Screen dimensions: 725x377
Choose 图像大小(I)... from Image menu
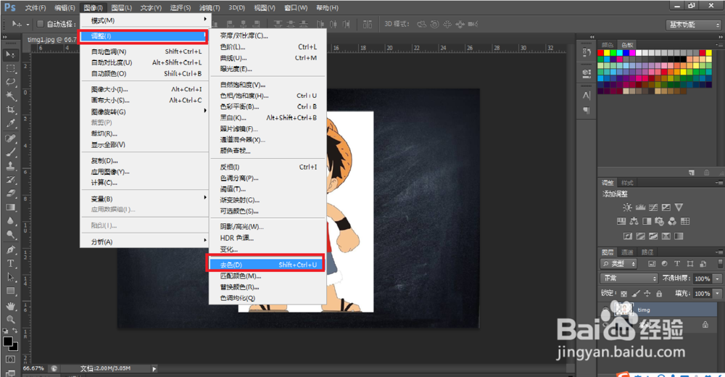[x=145, y=89]
